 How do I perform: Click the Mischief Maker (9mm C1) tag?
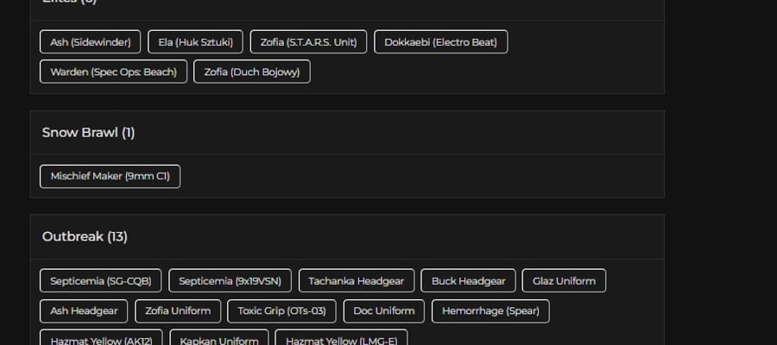[x=110, y=176]
